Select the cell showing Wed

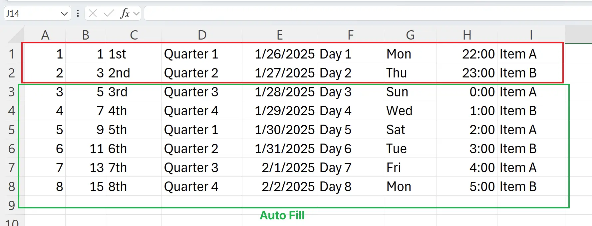point(410,111)
